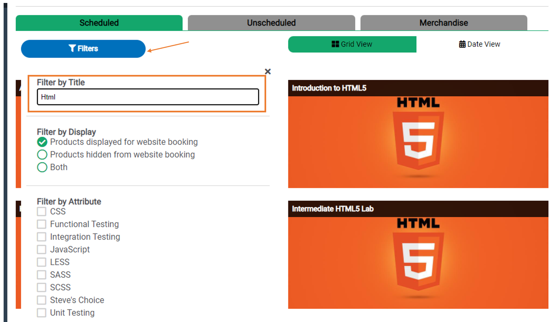
Task: Open the Intermediate HTML5 Lab course image
Action: tap(418, 263)
